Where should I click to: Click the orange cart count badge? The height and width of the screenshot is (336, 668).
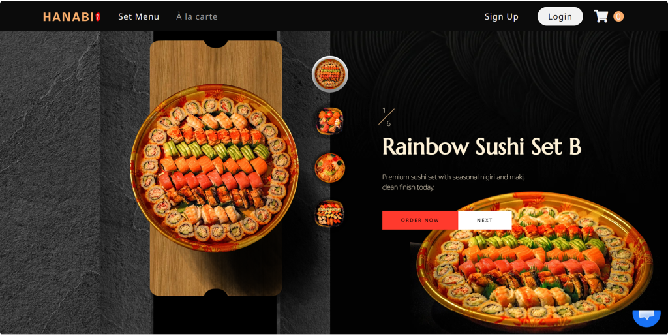click(x=618, y=16)
